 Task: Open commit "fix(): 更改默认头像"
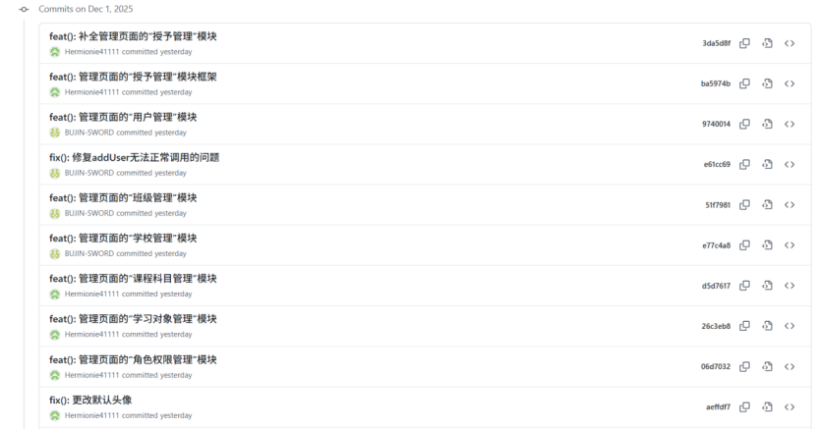tap(90, 400)
